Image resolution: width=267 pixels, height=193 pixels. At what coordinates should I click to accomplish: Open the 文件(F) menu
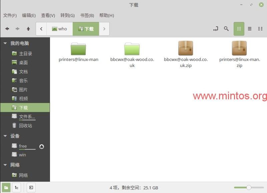click(x=10, y=15)
